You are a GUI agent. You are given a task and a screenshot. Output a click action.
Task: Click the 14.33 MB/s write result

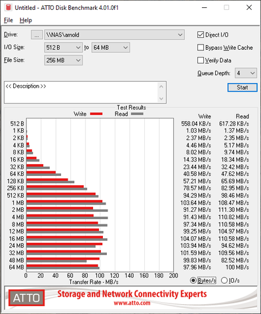(x=197, y=160)
